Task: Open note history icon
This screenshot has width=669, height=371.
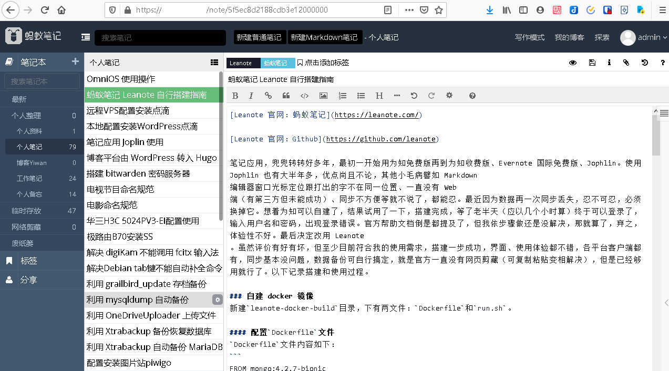Action: click(645, 63)
